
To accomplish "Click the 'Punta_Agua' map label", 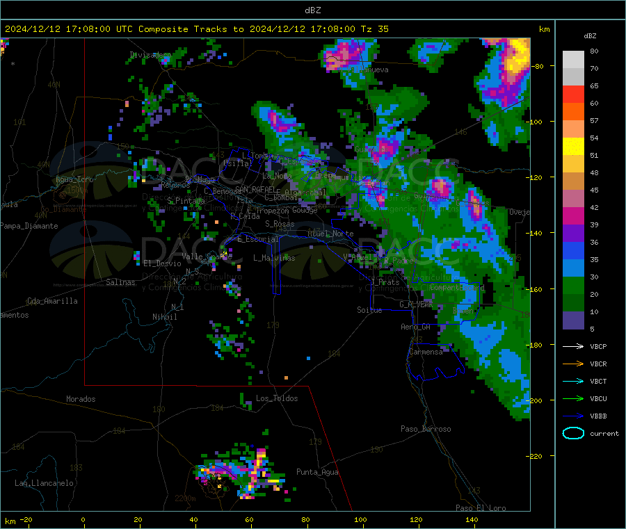I will 317,472.
